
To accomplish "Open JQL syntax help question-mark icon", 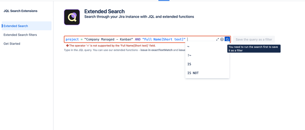I will coord(222,39).
